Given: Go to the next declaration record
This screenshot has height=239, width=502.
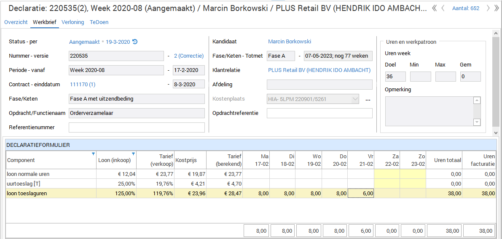Looking at the screenshot, I should (x=488, y=8).
